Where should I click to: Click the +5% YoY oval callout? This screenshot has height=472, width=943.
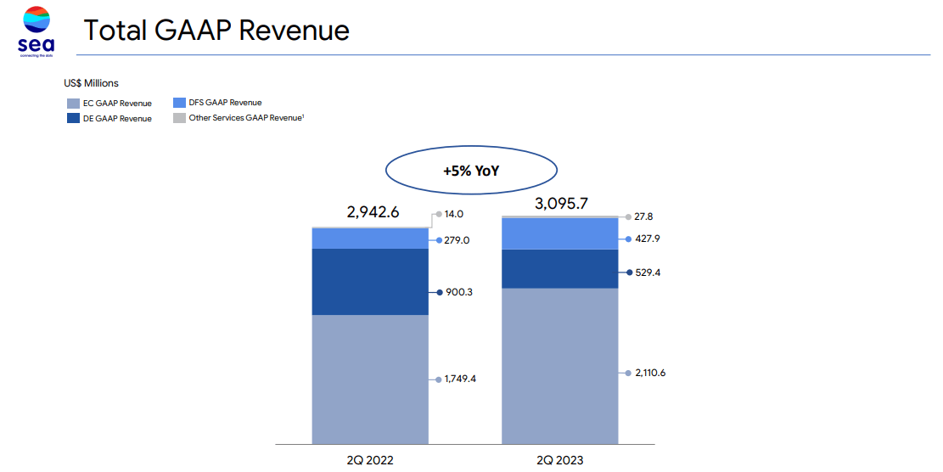pos(472,170)
